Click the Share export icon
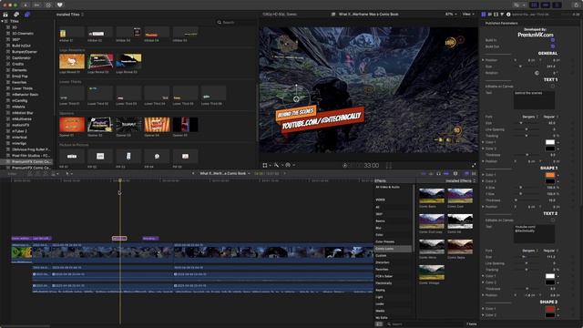Image resolution: width=583 pixels, height=328 pixels. click(x=577, y=5)
